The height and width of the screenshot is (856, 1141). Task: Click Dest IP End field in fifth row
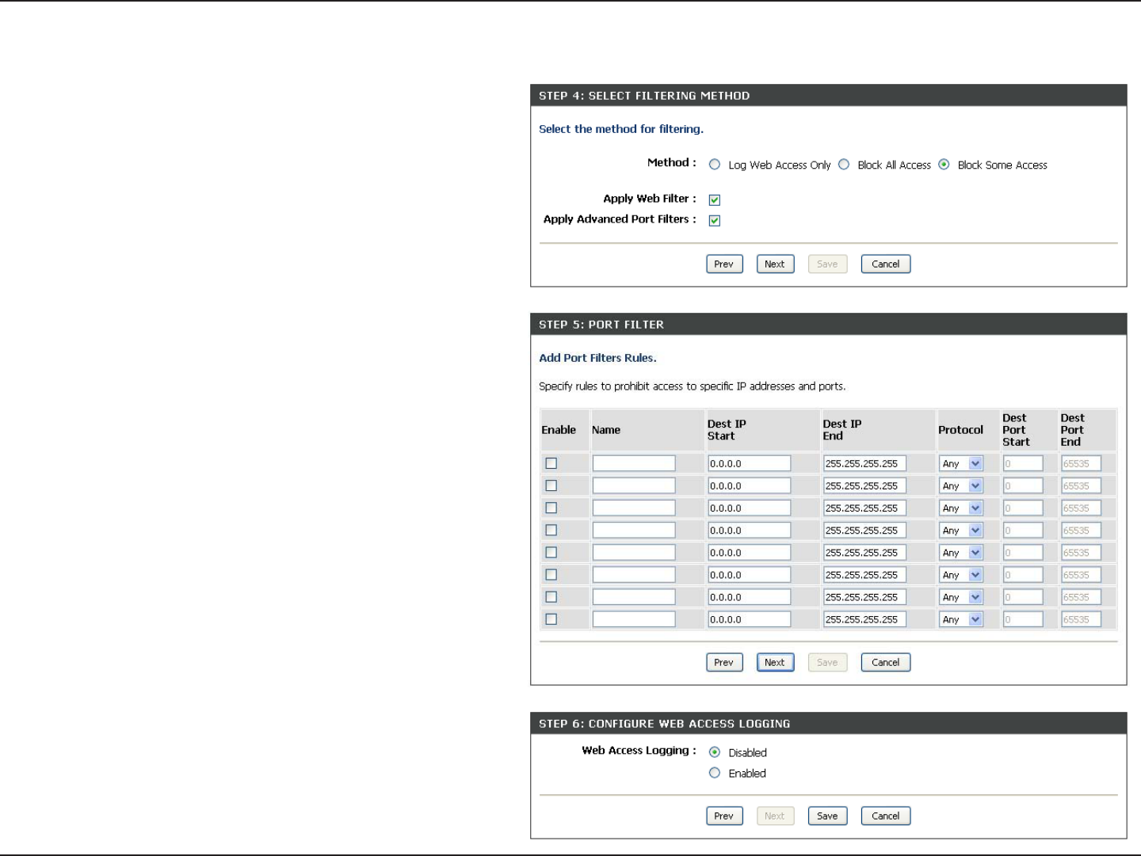pyautogui.click(x=864, y=552)
